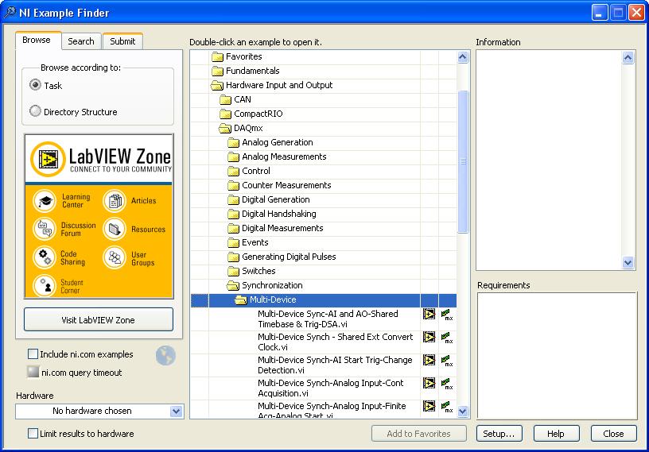
Task: Open the Student Corner icon
Action: coord(45,285)
